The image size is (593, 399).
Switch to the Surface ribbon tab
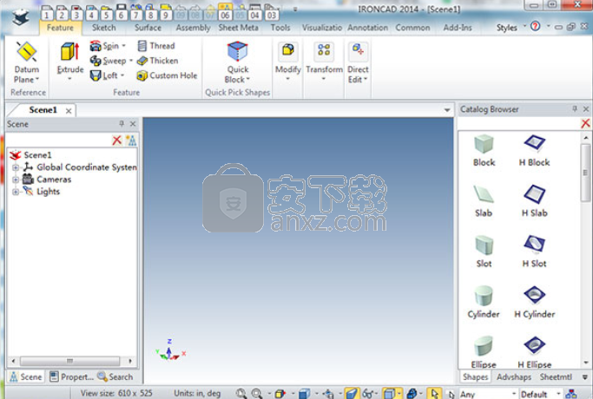tap(148, 28)
